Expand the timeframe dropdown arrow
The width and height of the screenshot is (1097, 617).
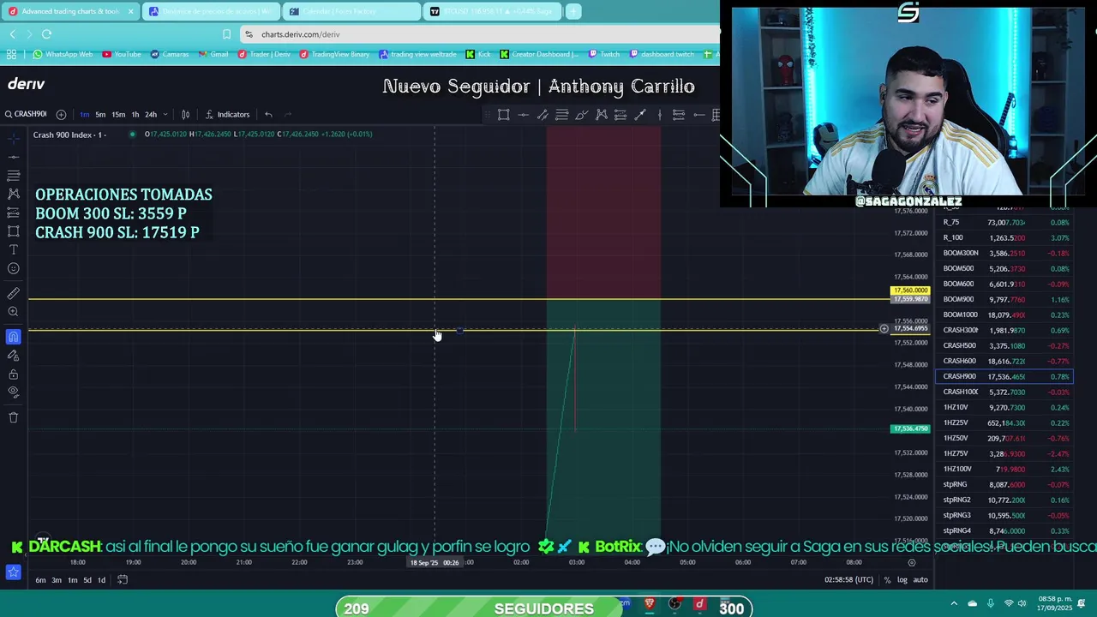[x=165, y=114]
